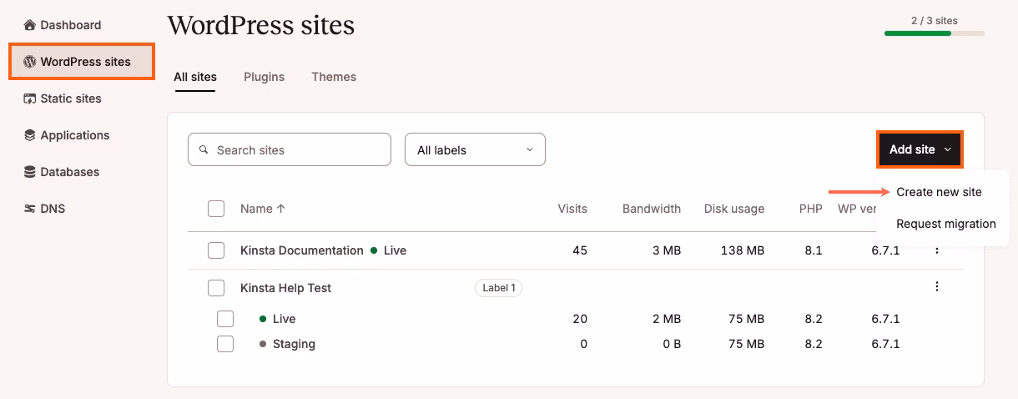Click the Databases cylinder icon
The width and height of the screenshot is (1018, 399).
30,172
